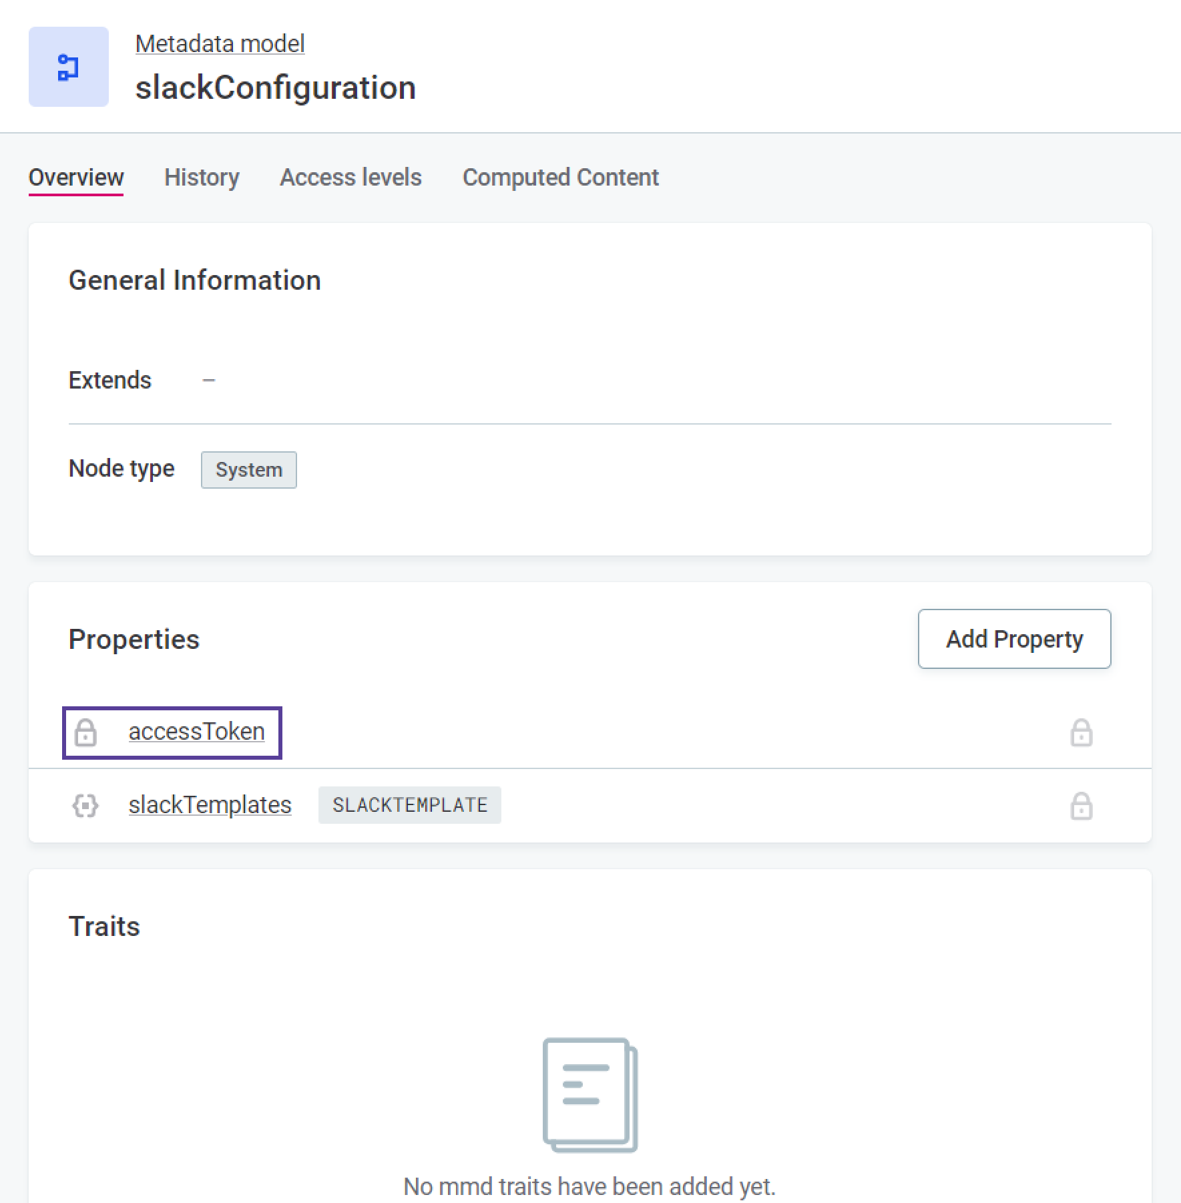
Task: Click the lock icon on the slackTemplates row
Action: coord(1082,805)
